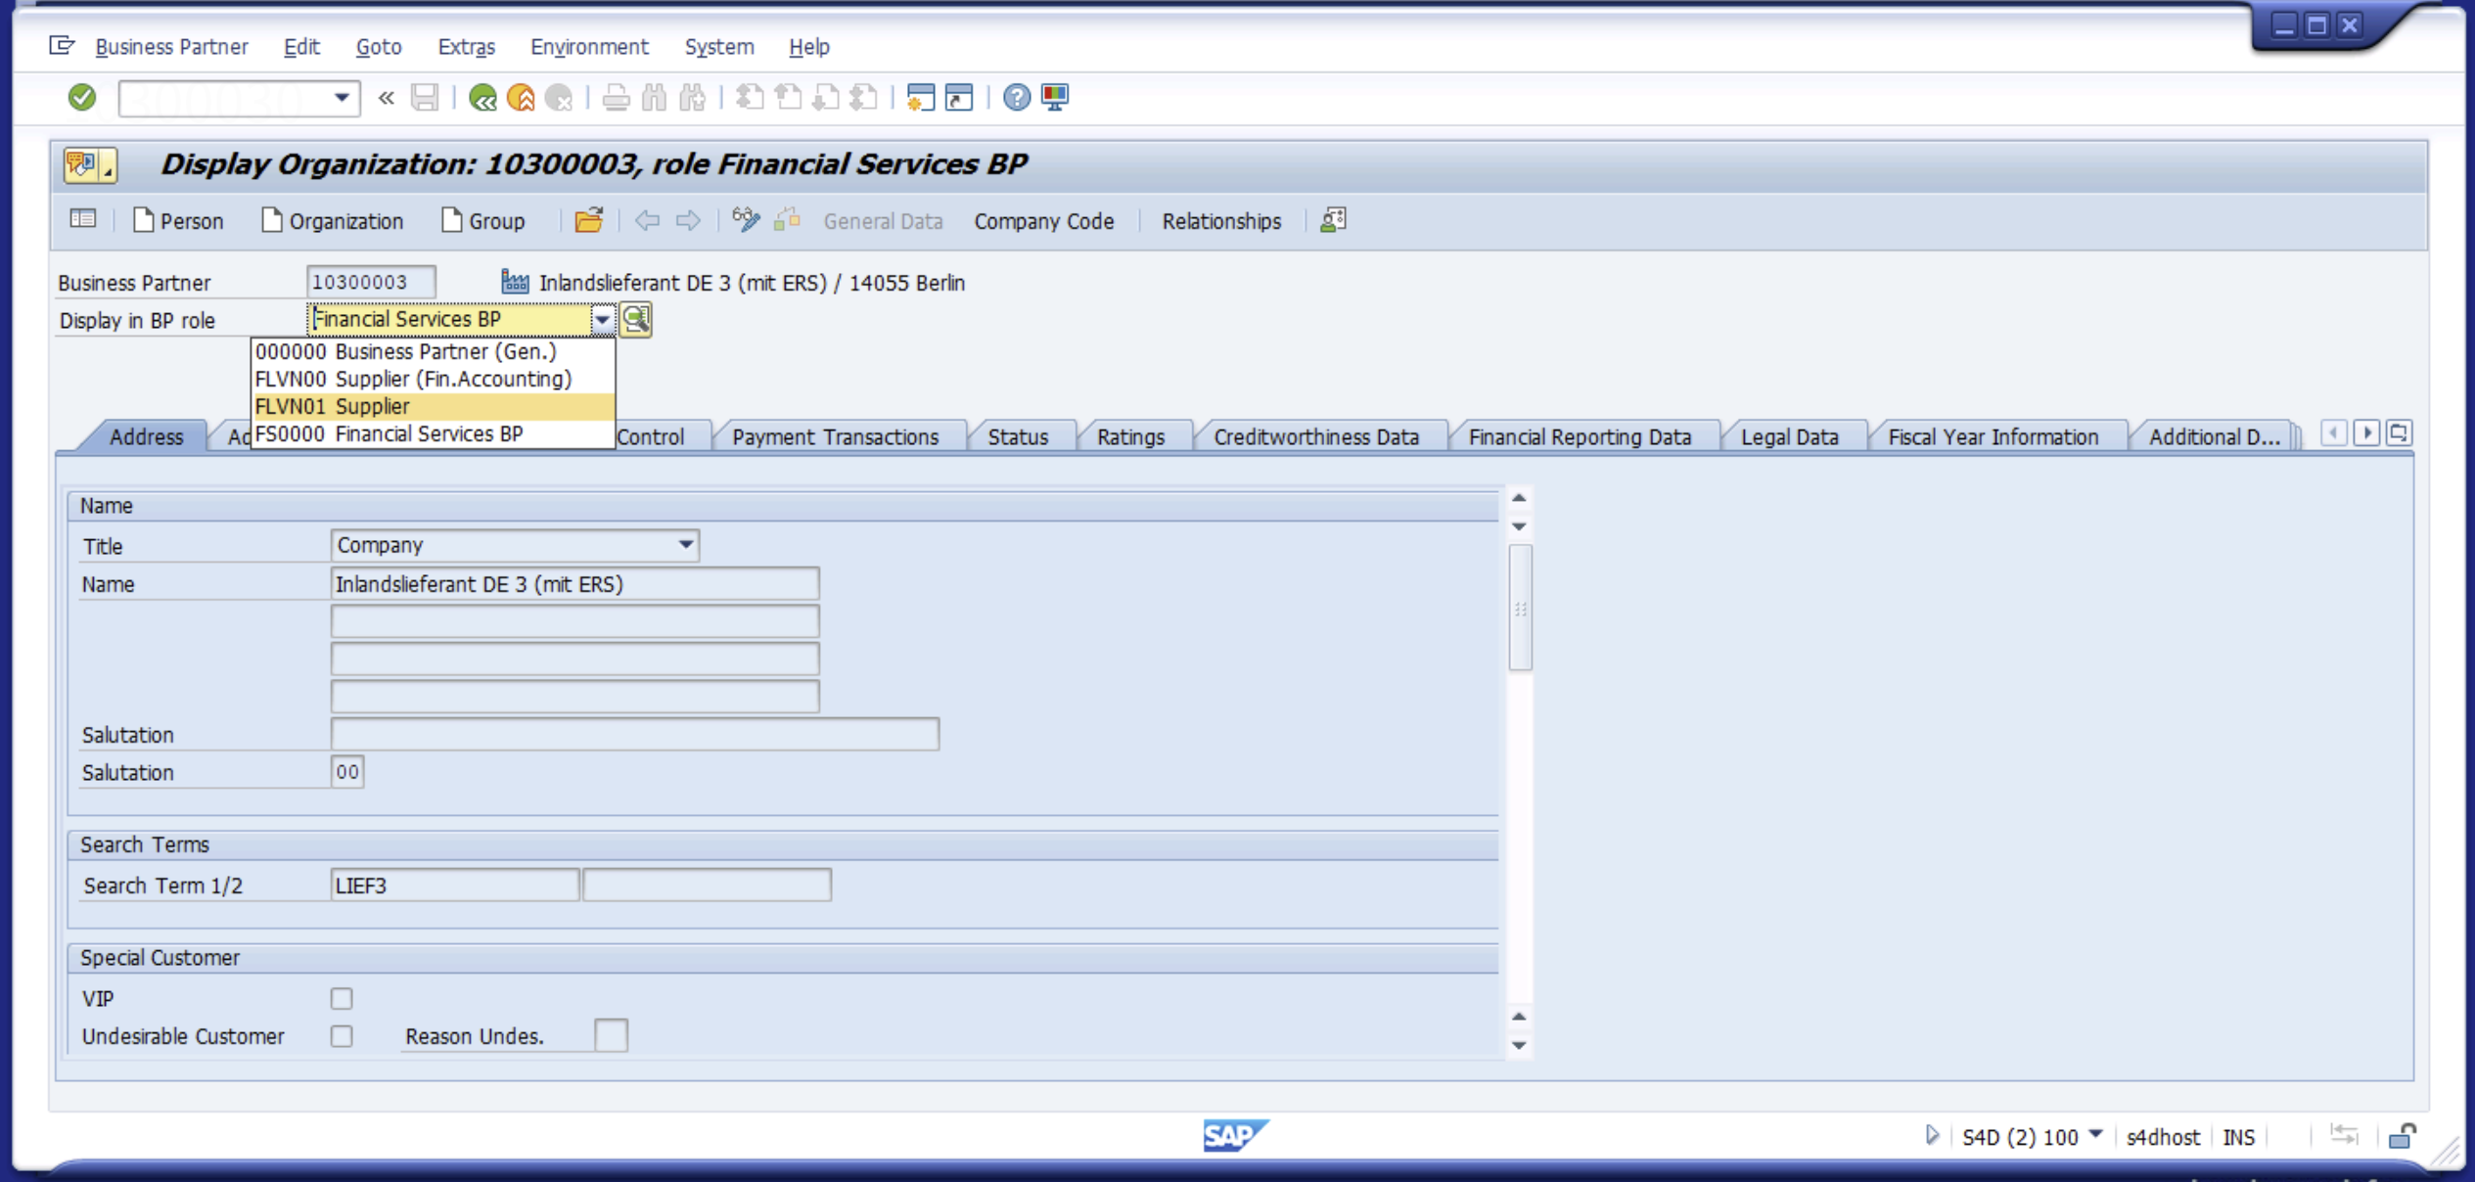This screenshot has height=1182, width=2475.
Task: Open the Extras menu
Action: click(467, 46)
